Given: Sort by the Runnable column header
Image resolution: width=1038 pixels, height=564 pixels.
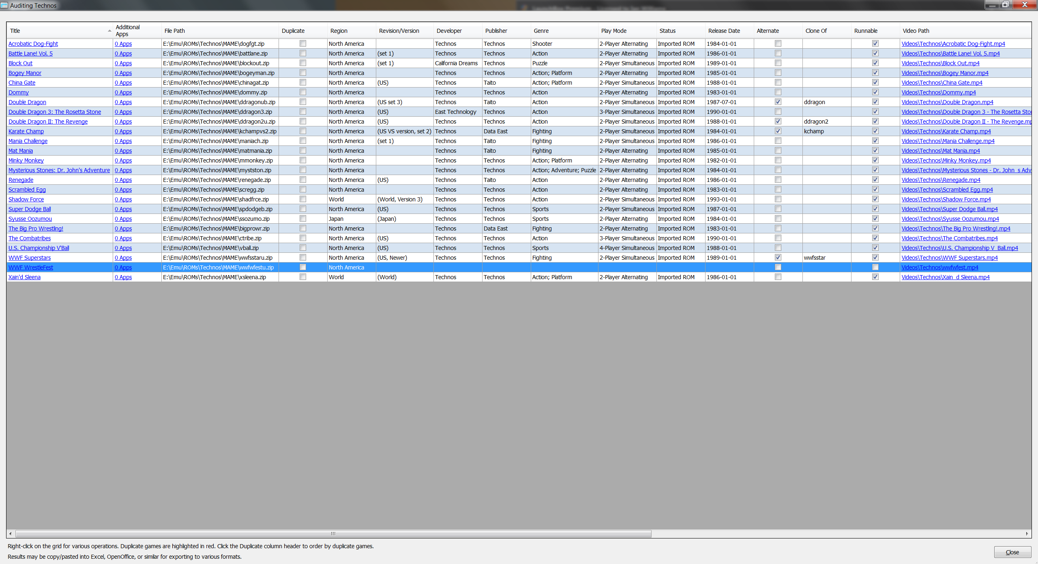Looking at the screenshot, I should pos(875,31).
